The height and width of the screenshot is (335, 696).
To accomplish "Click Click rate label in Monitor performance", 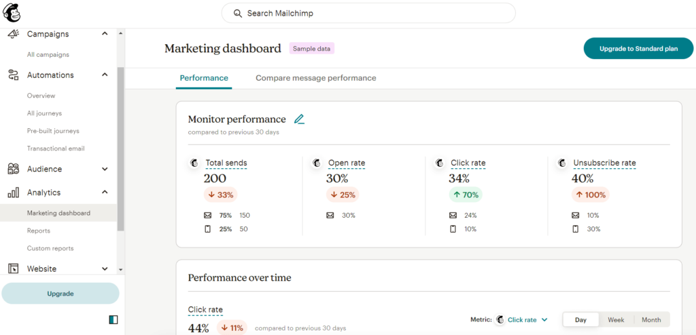I will [x=468, y=163].
